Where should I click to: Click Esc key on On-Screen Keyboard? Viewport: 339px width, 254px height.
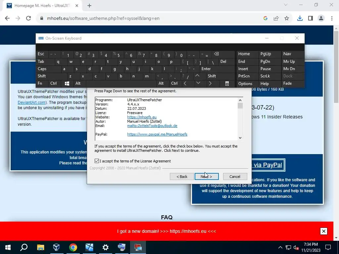(x=43, y=54)
